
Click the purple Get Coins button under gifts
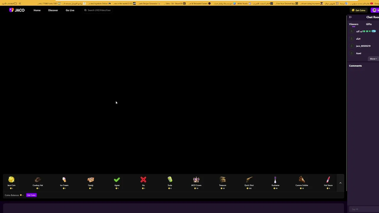(31, 195)
